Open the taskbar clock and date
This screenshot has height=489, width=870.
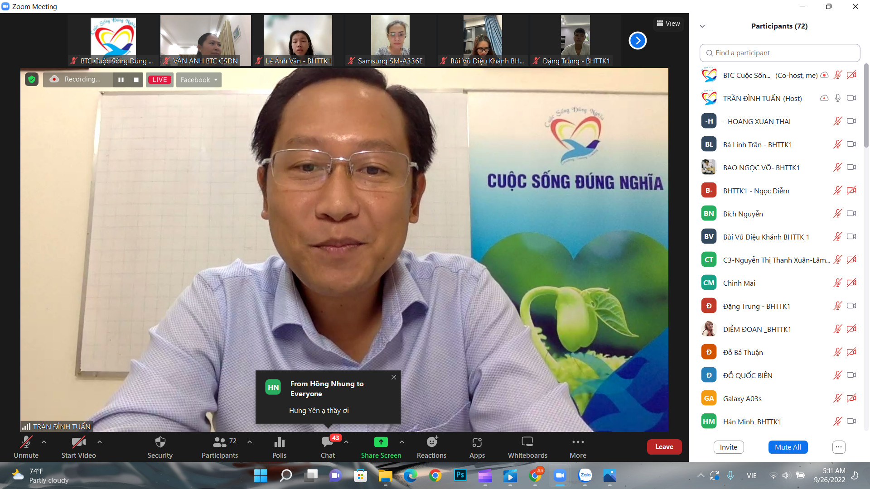[829, 475]
